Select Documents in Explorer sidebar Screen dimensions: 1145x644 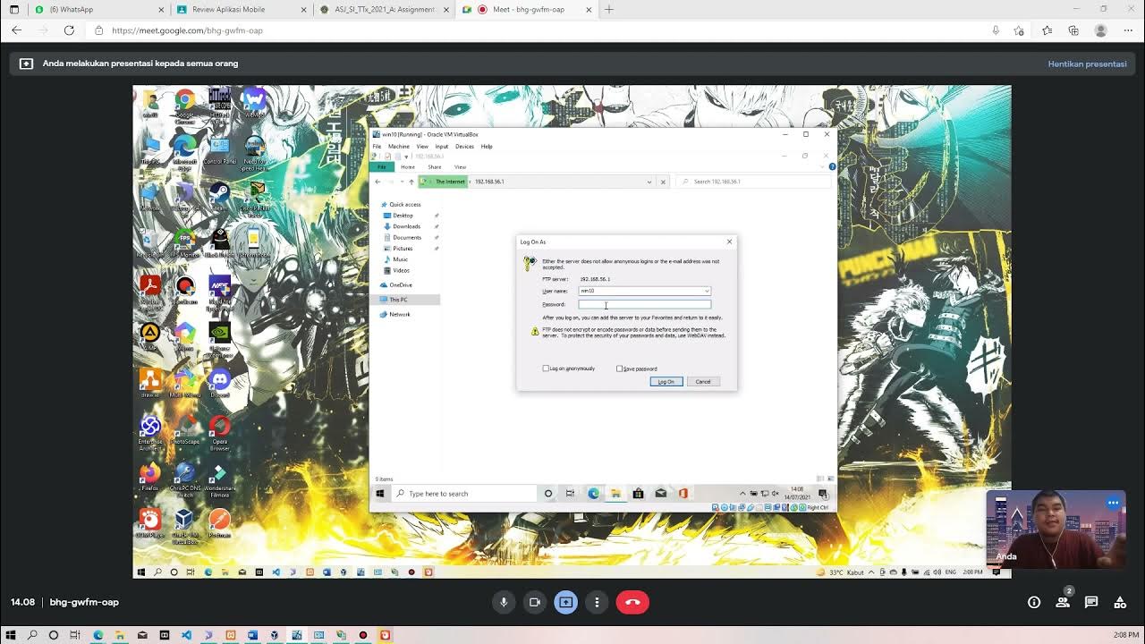406,237
